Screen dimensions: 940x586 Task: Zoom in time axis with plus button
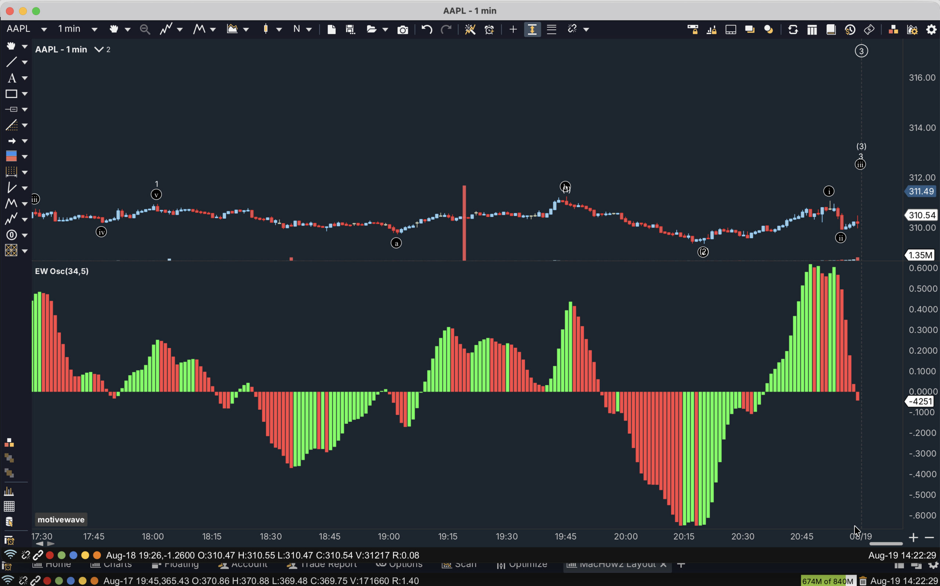(x=913, y=538)
